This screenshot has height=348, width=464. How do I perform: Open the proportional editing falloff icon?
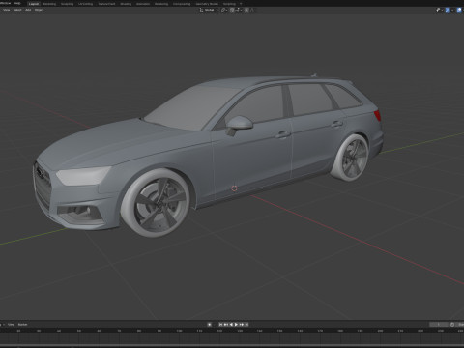click(x=252, y=10)
